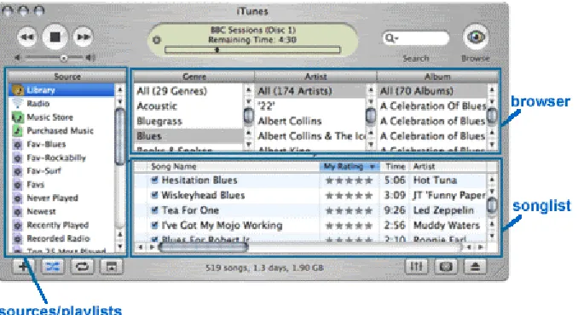Open Fav-Blues smart playlist

coord(61,144)
